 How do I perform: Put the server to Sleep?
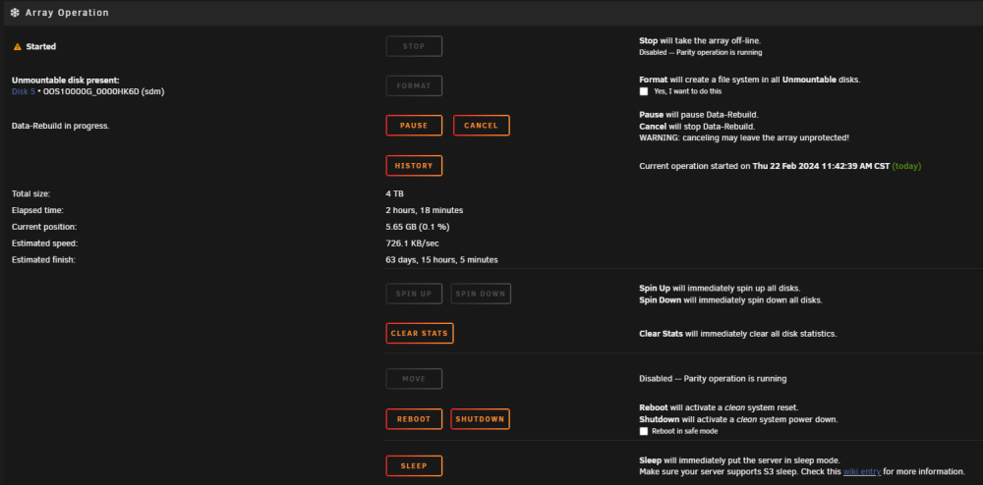[414, 465]
